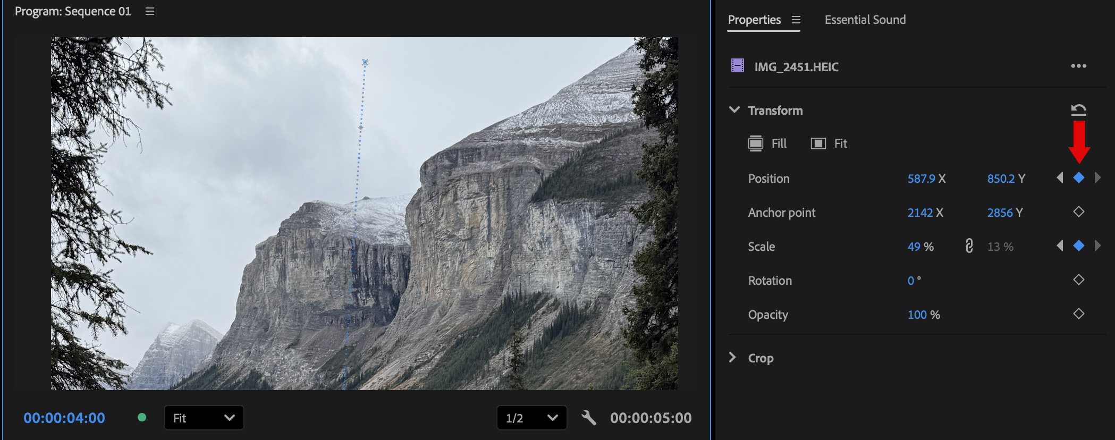Open the Properties panel menu icon

796,20
